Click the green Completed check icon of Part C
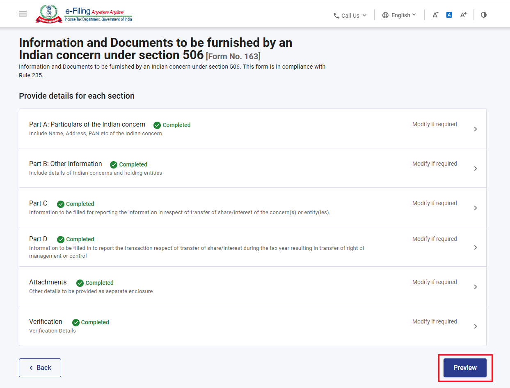Viewport: 510px width, 388px height. (x=61, y=204)
